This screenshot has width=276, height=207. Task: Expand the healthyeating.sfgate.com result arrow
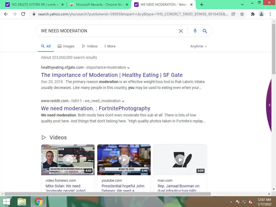[129, 68]
